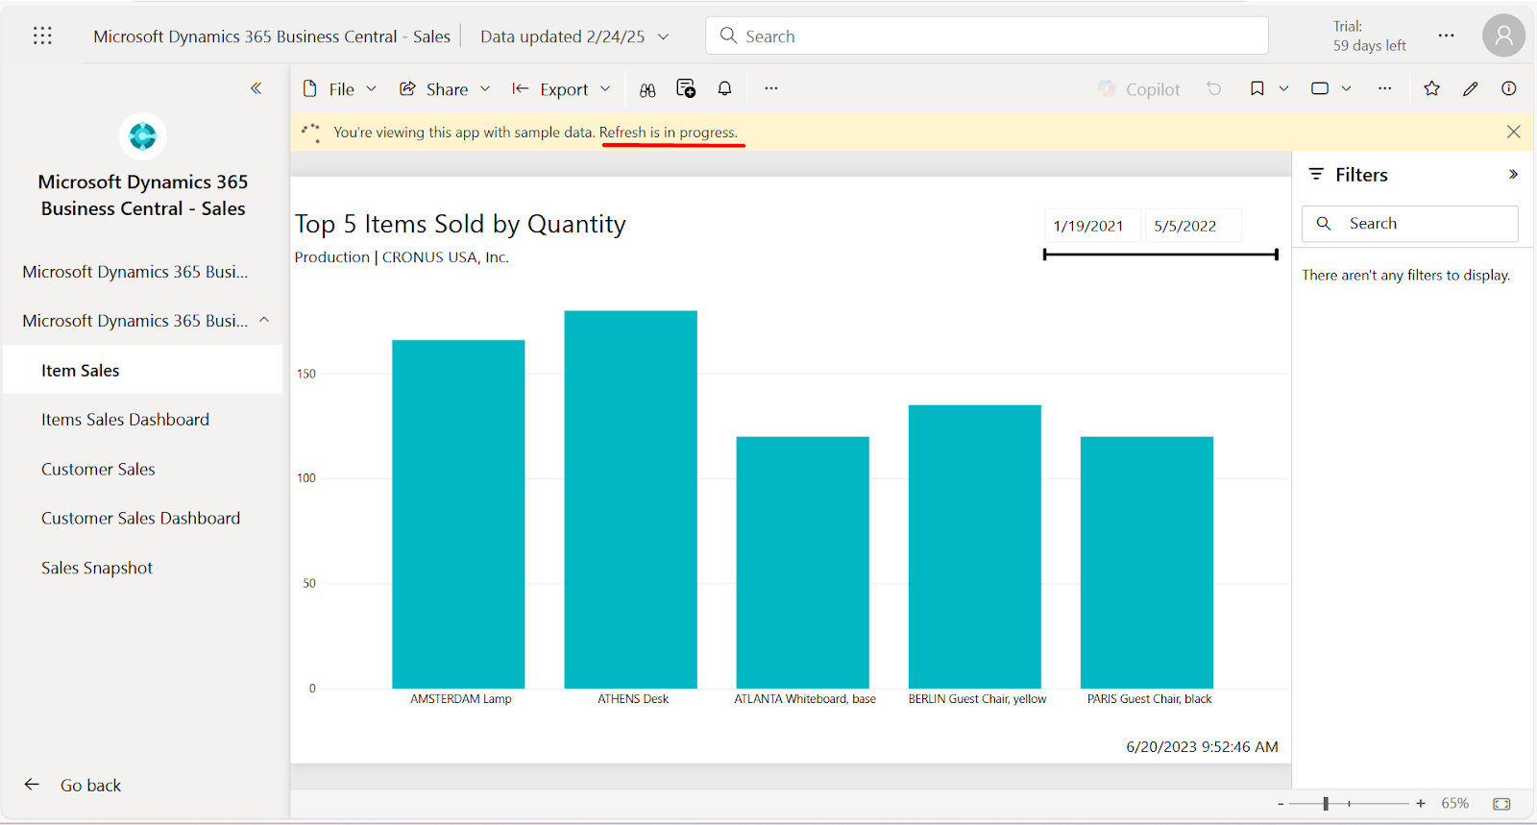This screenshot has width=1537, height=825.
Task: Click the ATLANTA Whiteboard, base bar
Action: pyautogui.click(x=802, y=563)
